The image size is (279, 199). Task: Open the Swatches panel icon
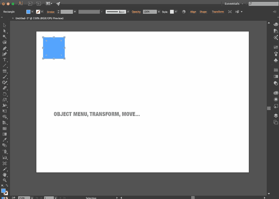point(276,47)
